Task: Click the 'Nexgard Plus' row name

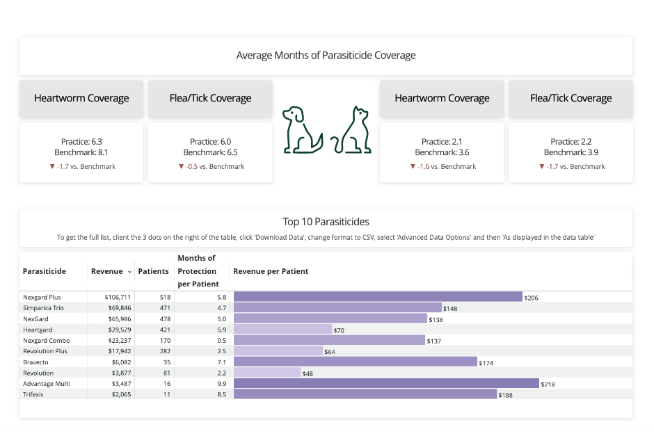Action: 42,297
